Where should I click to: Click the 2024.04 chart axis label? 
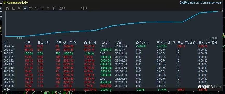click(213, 38)
